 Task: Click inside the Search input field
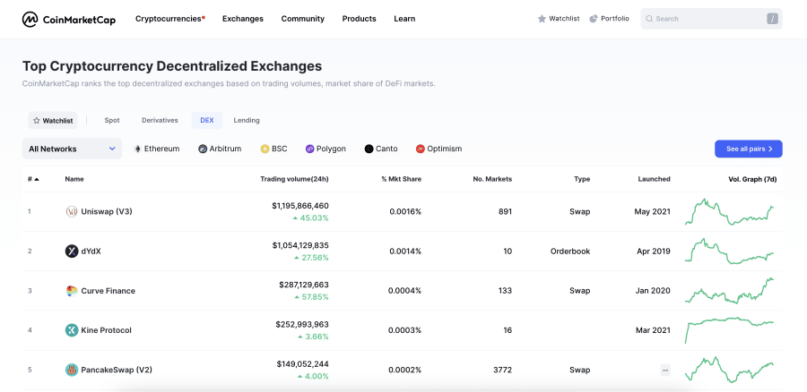point(711,19)
